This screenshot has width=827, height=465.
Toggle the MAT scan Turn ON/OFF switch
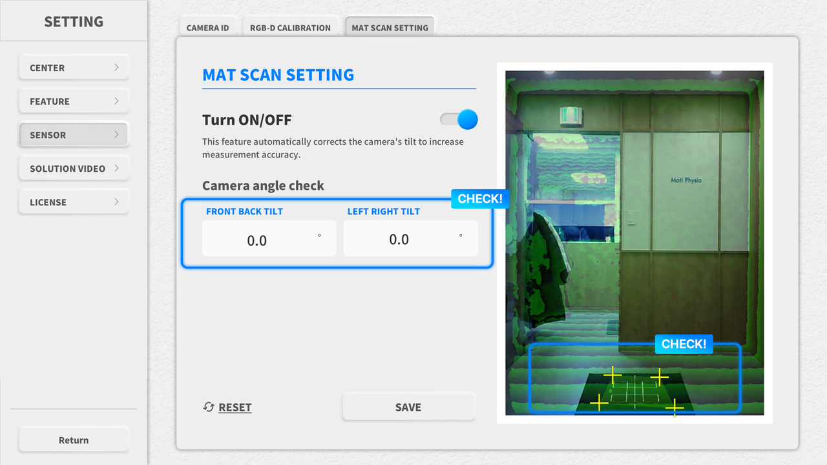pos(459,119)
